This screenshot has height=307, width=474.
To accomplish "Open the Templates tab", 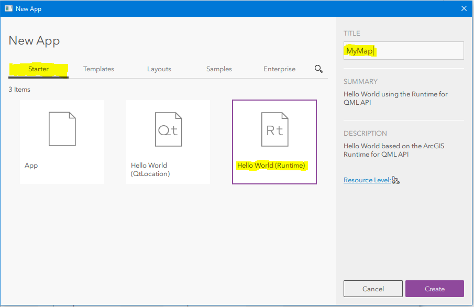I will (98, 69).
